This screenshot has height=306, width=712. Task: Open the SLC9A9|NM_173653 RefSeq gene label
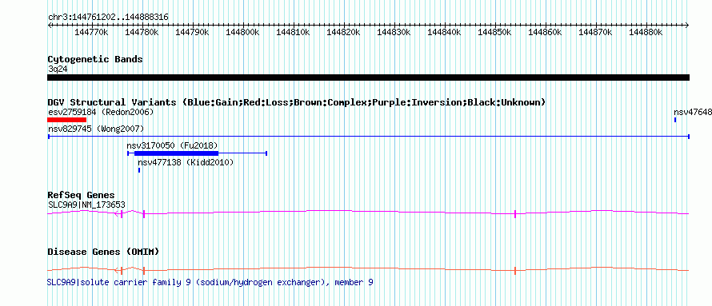pyautogui.click(x=86, y=205)
